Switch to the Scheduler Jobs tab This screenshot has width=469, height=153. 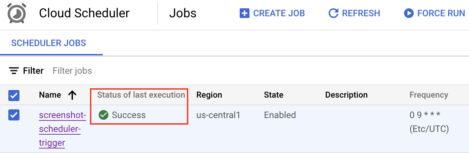coord(49,43)
